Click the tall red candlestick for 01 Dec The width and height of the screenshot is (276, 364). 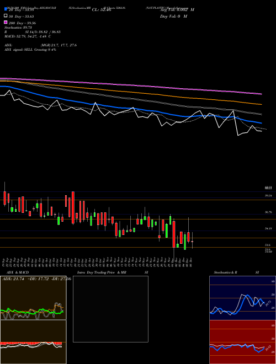click(173, 234)
